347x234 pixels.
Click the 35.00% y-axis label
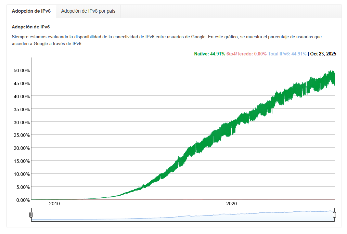pos(22,109)
